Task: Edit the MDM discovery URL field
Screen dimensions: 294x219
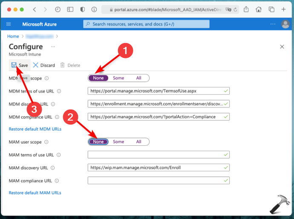Action: (159, 104)
